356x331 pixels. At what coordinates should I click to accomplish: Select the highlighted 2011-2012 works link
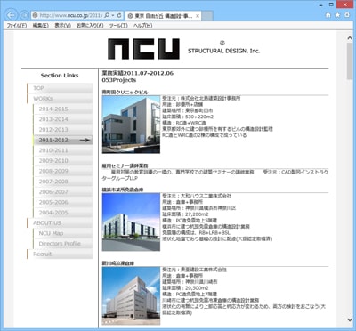tap(62, 140)
